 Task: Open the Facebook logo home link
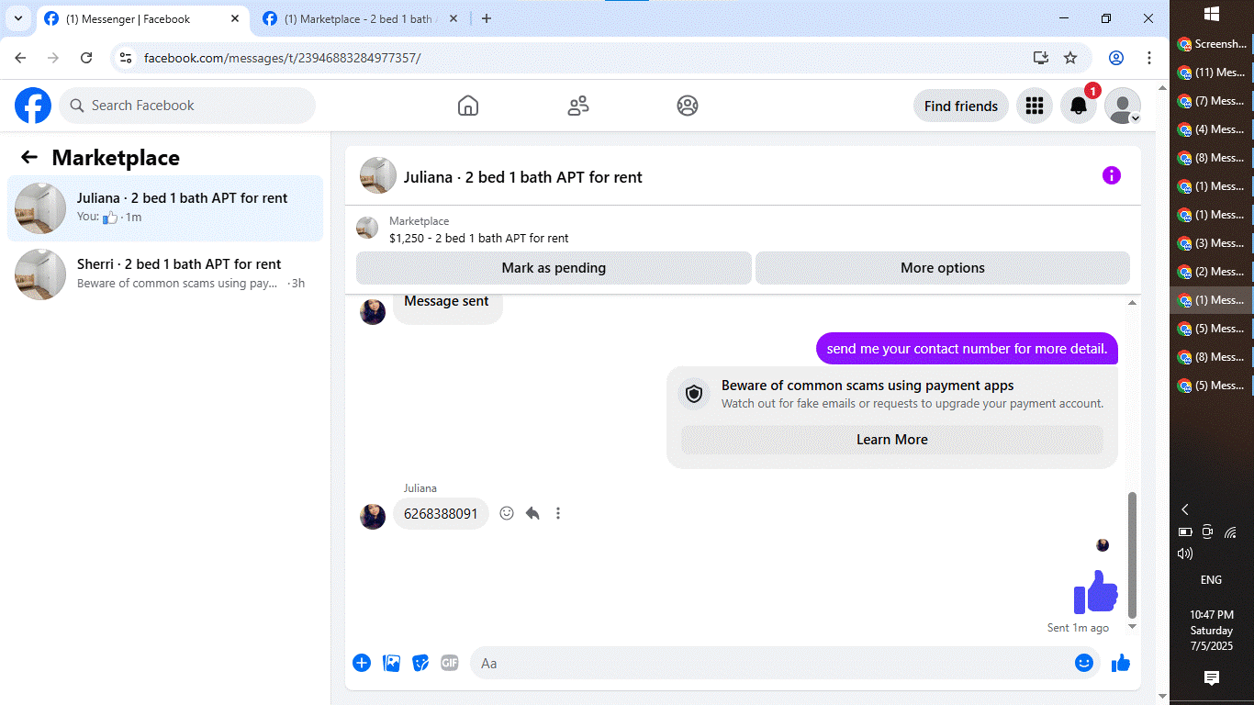tap(33, 106)
